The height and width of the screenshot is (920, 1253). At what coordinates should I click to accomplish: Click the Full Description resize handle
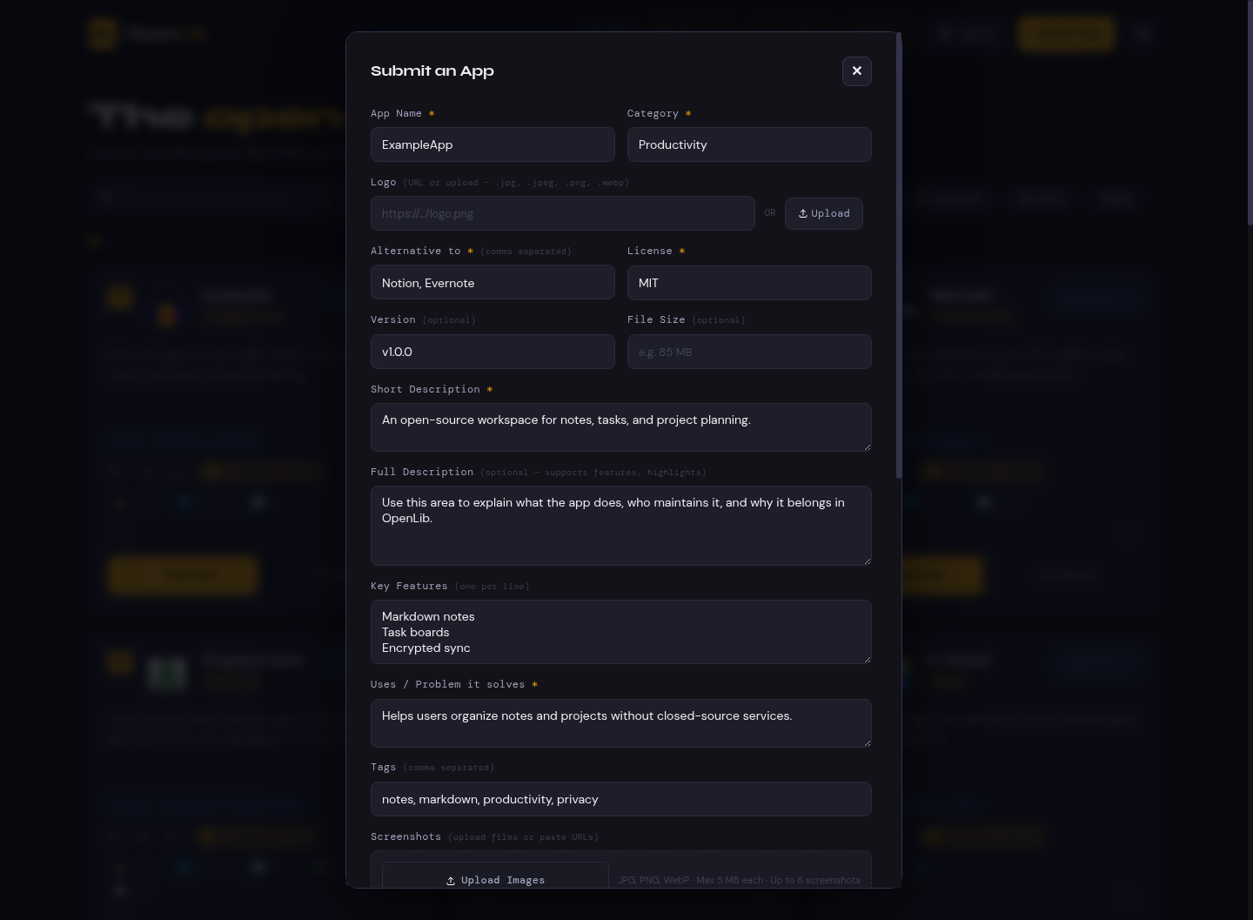867,561
